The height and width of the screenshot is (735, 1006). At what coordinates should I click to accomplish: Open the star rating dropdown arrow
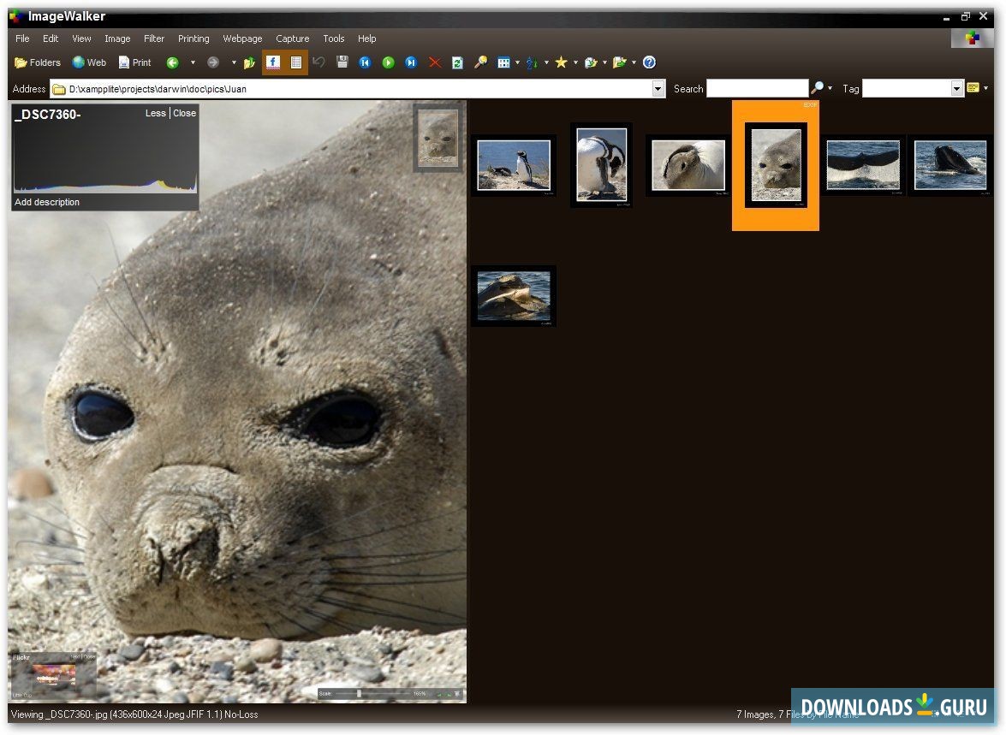575,62
